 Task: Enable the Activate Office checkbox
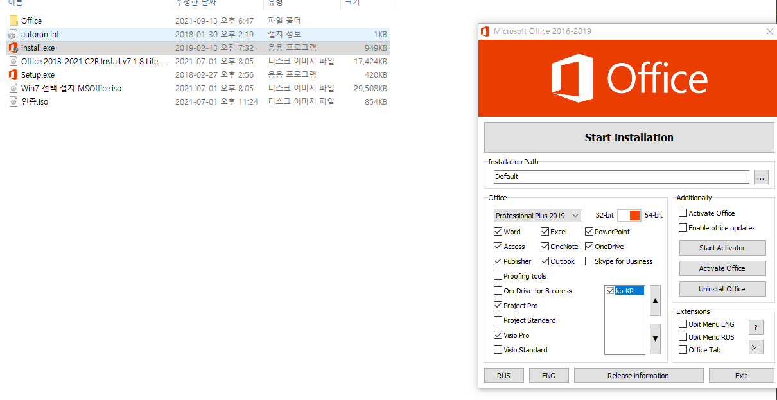[x=683, y=213]
